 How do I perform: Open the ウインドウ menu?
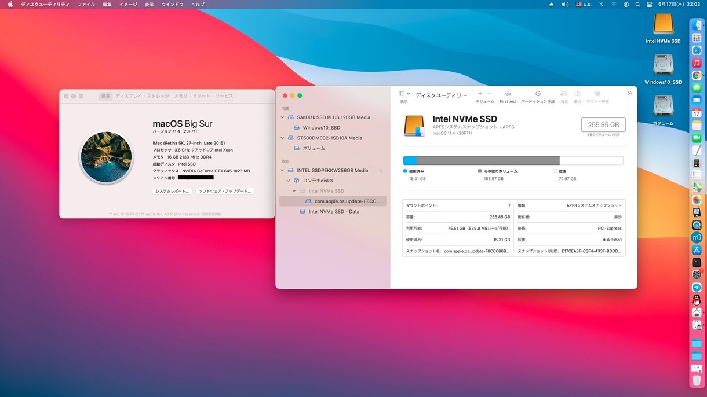coord(172,4)
